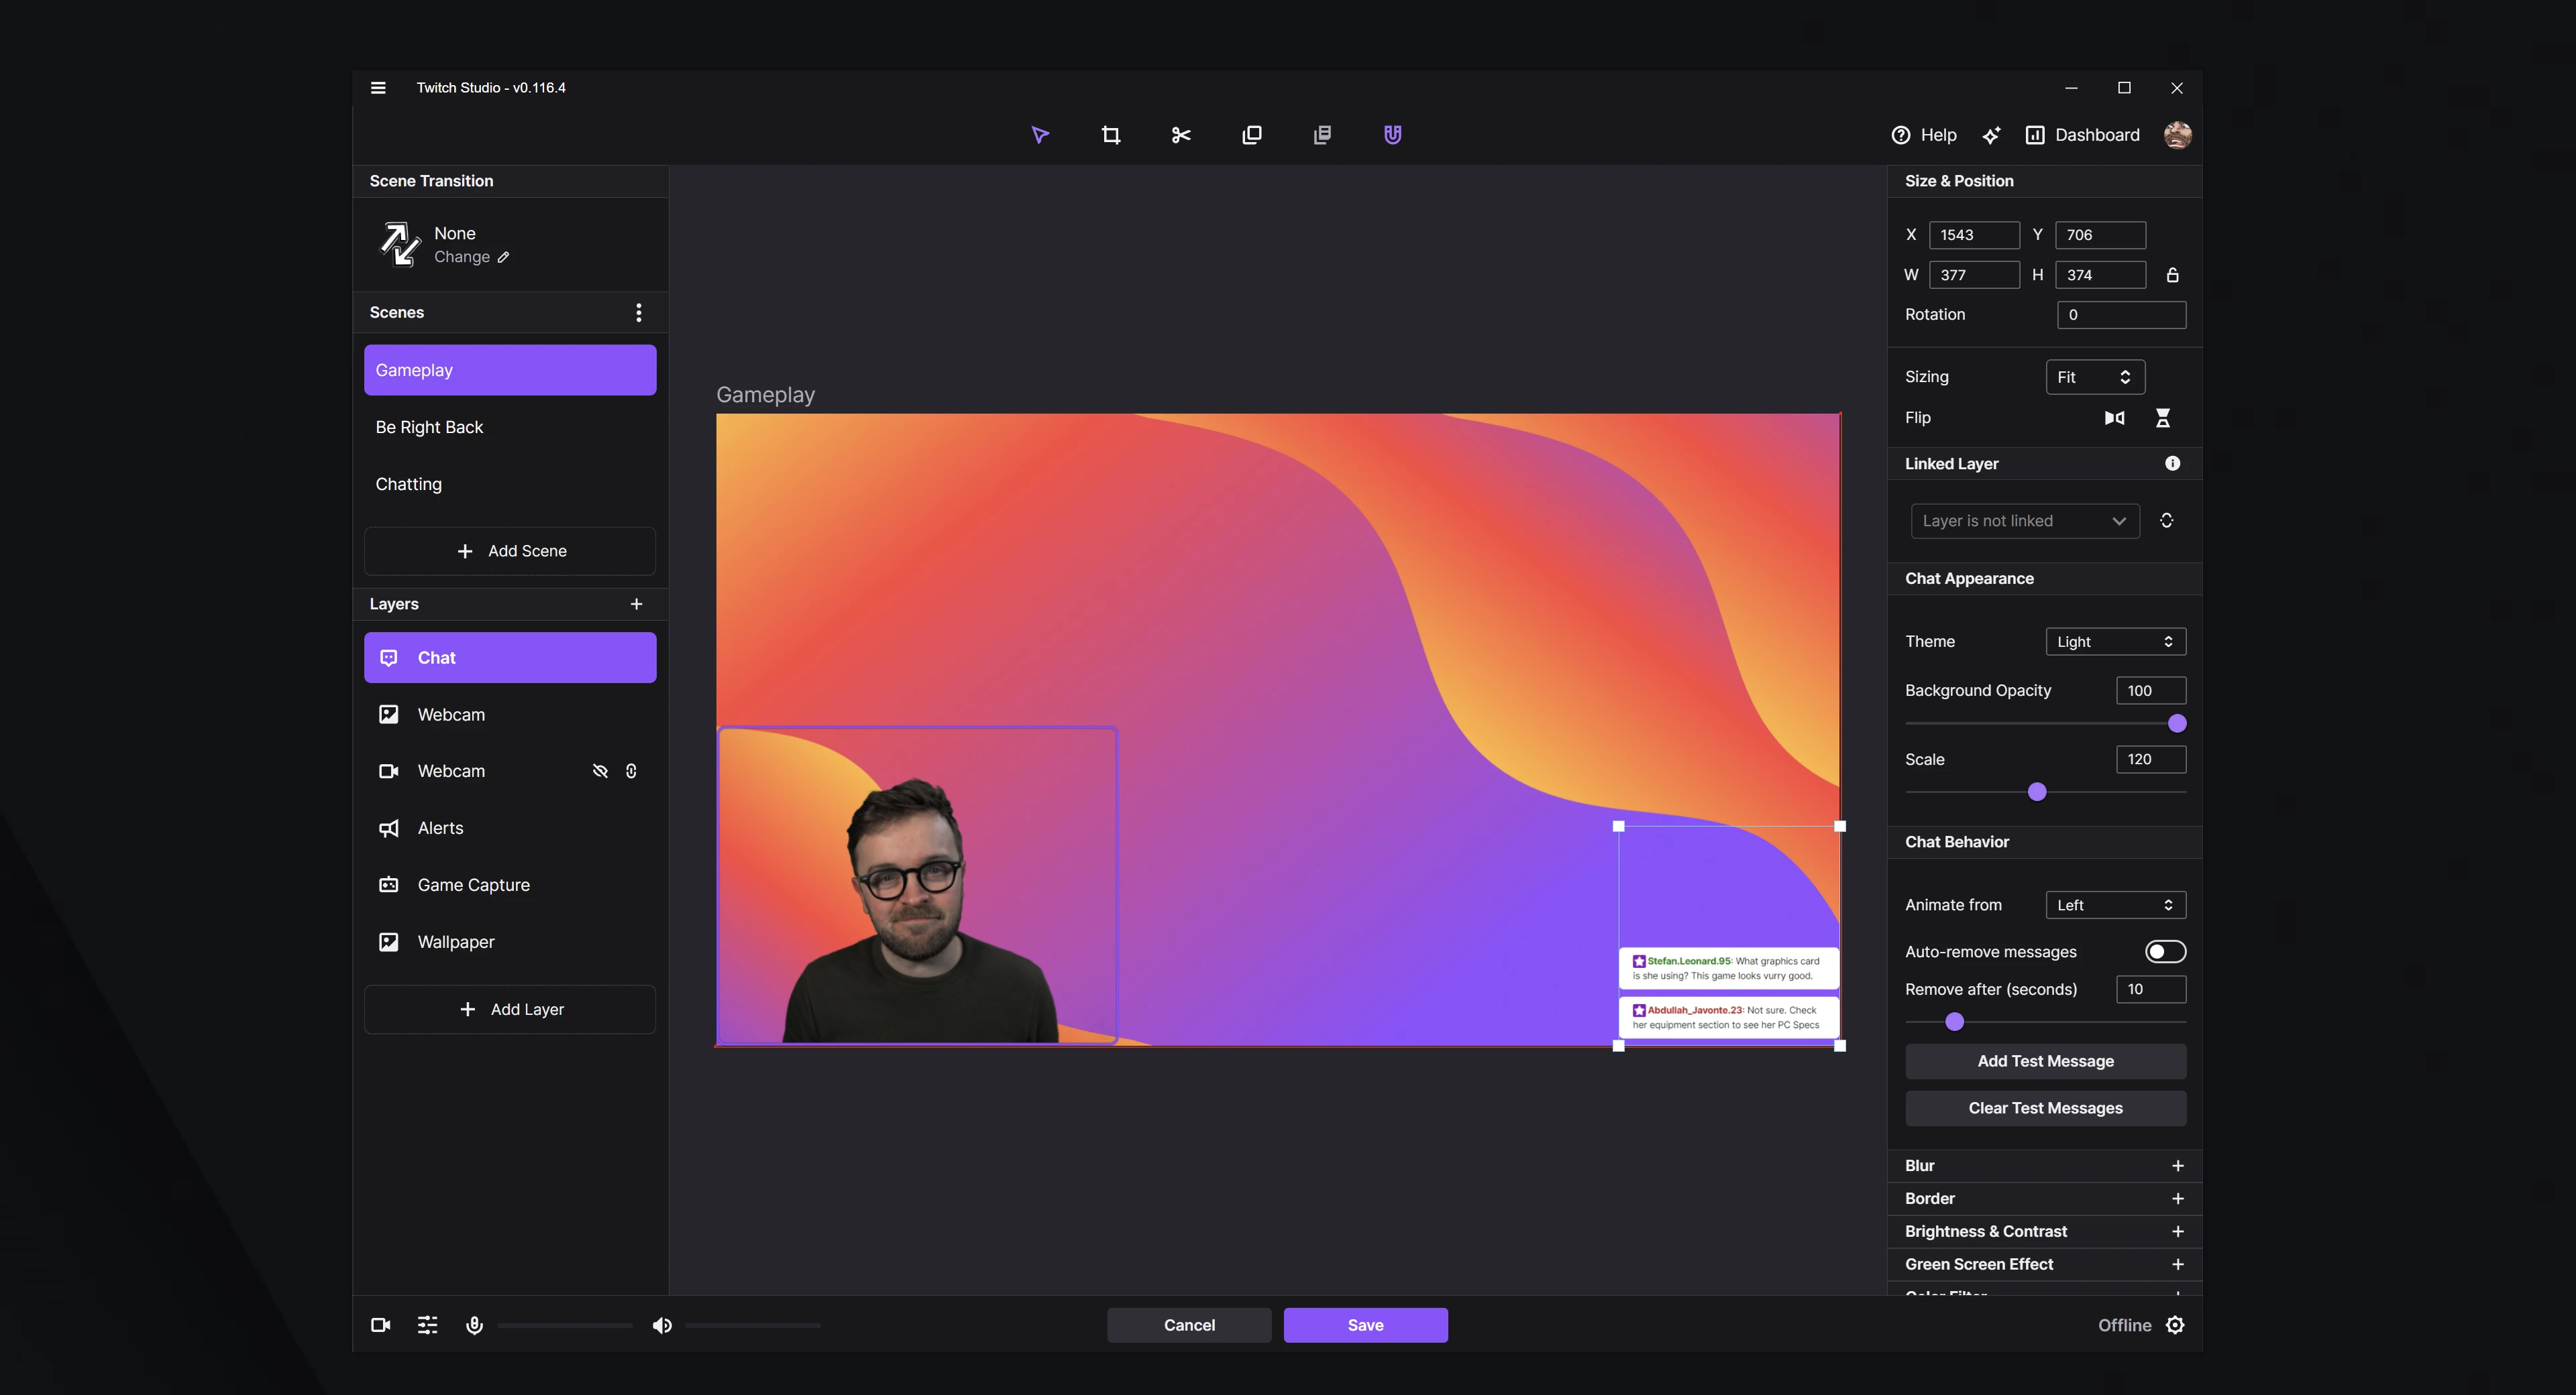Adjust the Remove after seconds slider

2045,1021
